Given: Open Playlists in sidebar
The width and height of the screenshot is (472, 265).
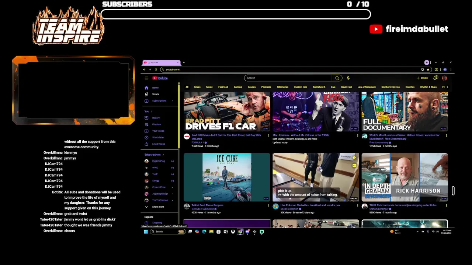Looking at the screenshot, I should coord(156,124).
